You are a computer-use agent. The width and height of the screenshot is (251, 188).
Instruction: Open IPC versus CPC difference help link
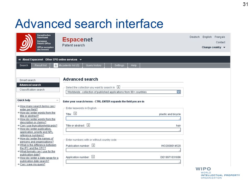(38, 146)
